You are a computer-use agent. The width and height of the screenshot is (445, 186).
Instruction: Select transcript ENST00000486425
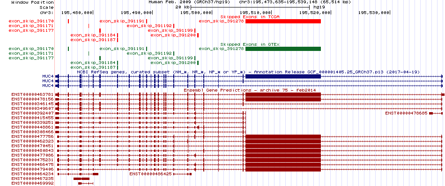tap(151, 174)
